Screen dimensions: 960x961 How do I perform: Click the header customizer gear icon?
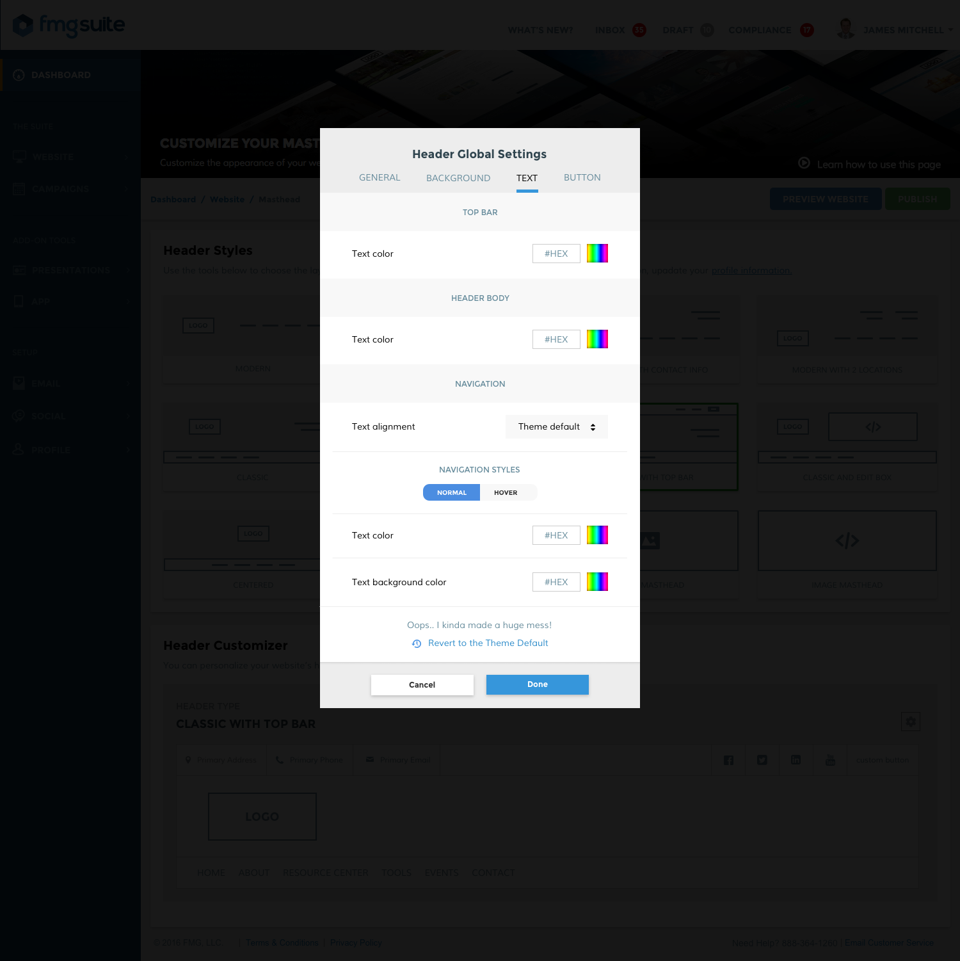(910, 722)
